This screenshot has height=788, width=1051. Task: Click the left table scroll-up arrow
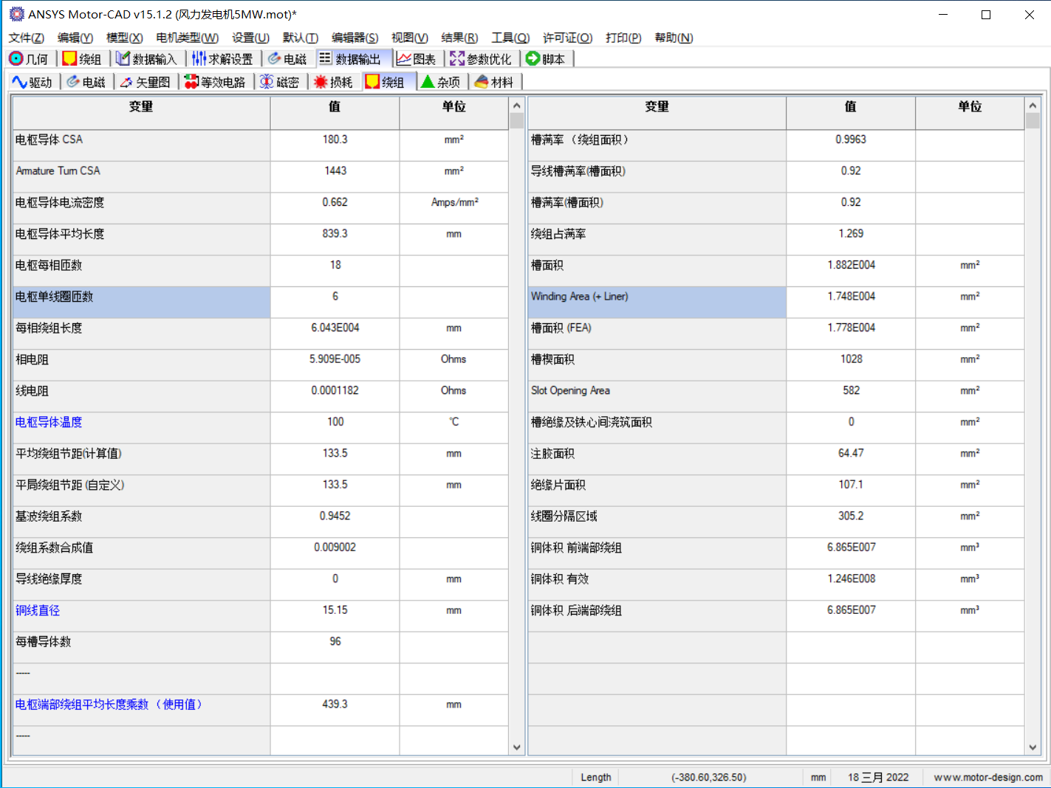(516, 105)
